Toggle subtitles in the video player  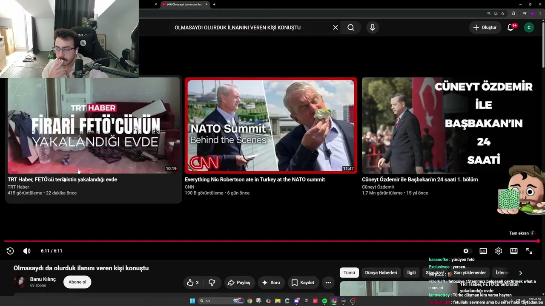click(483, 251)
